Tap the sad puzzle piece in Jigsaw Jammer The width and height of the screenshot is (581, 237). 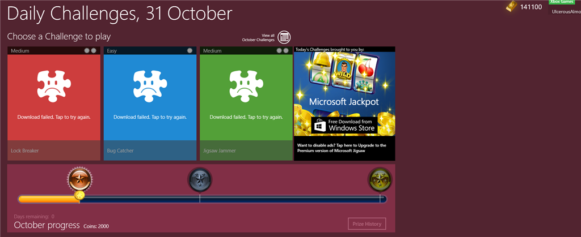pyautogui.click(x=246, y=87)
